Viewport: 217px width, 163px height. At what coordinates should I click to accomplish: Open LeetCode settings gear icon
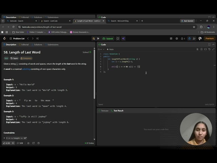177,38
